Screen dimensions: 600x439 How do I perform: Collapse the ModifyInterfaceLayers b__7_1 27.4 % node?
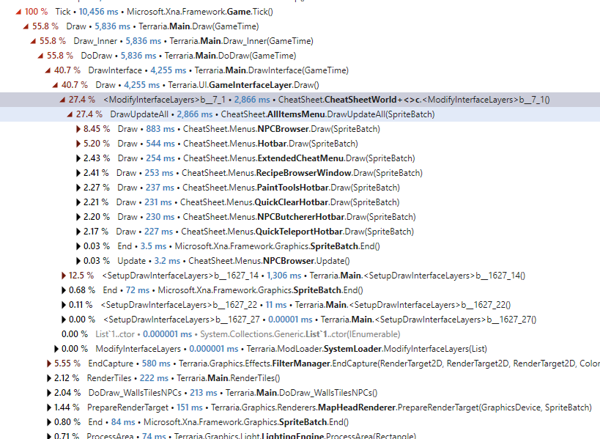(62, 100)
